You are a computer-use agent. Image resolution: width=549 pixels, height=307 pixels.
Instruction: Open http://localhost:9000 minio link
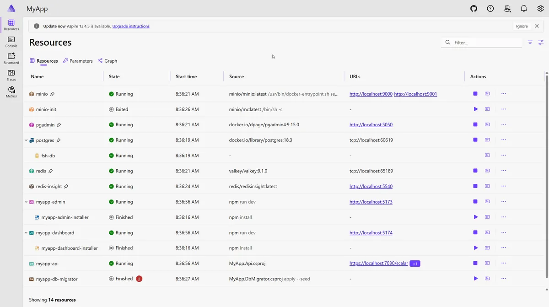[x=371, y=94]
